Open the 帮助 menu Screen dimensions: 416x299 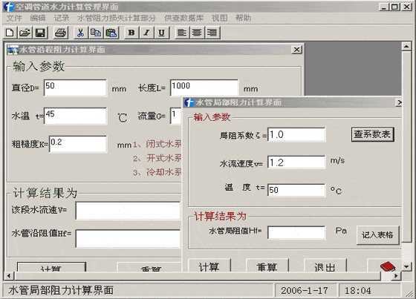point(244,18)
